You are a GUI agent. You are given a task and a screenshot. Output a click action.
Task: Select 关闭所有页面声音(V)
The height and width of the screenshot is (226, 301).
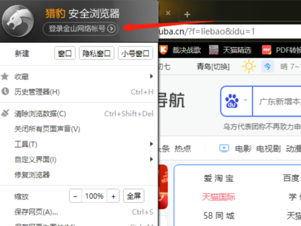(x=78, y=129)
